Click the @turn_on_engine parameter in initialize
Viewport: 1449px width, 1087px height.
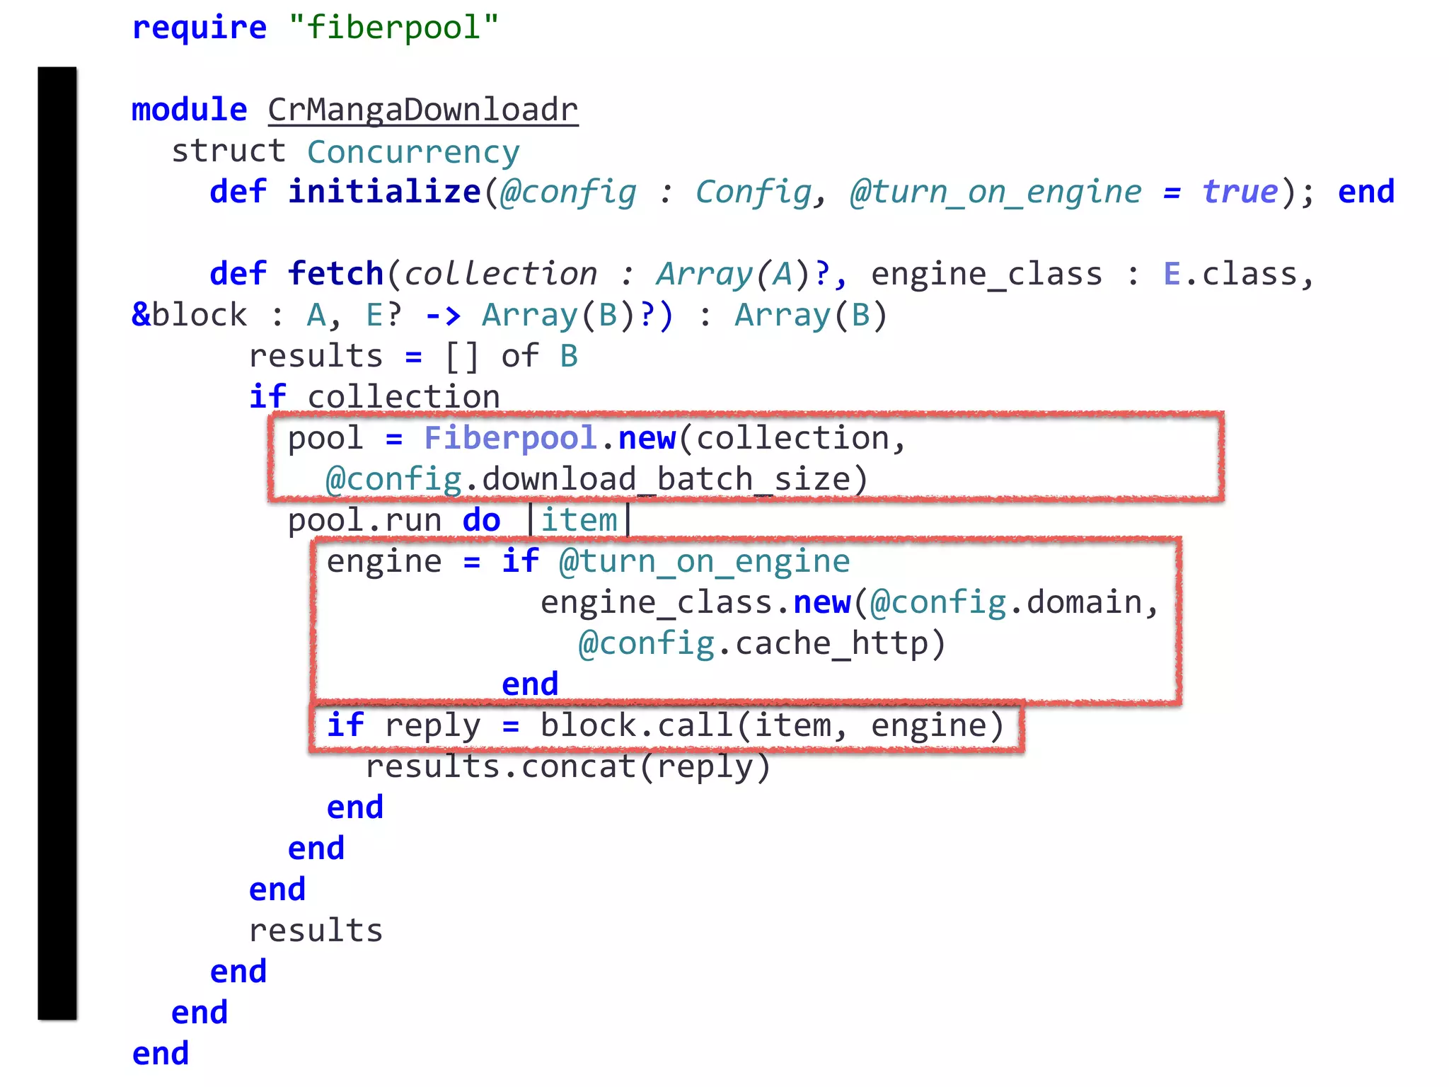click(x=996, y=192)
